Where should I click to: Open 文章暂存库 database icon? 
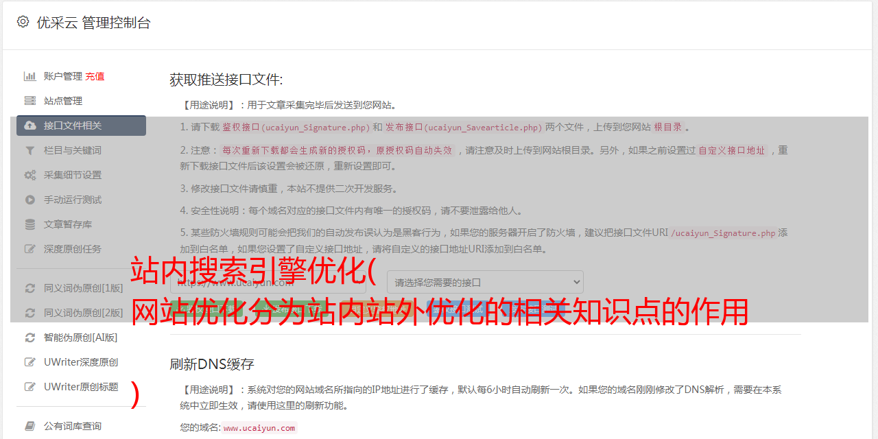[30, 224]
